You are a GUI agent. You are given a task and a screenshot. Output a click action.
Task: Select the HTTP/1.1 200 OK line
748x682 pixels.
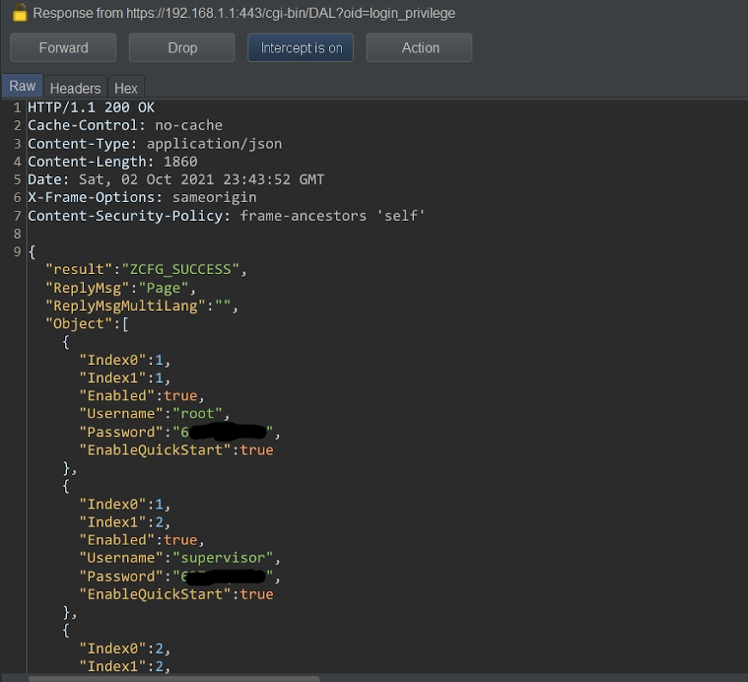point(91,107)
